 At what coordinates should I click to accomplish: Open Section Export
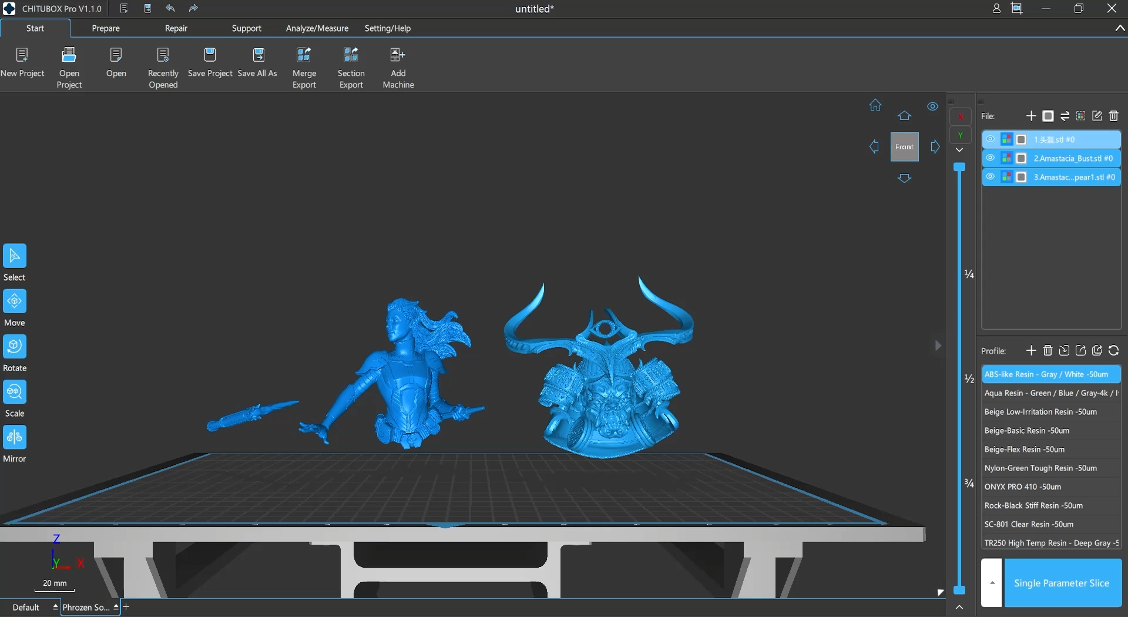point(351,56)
